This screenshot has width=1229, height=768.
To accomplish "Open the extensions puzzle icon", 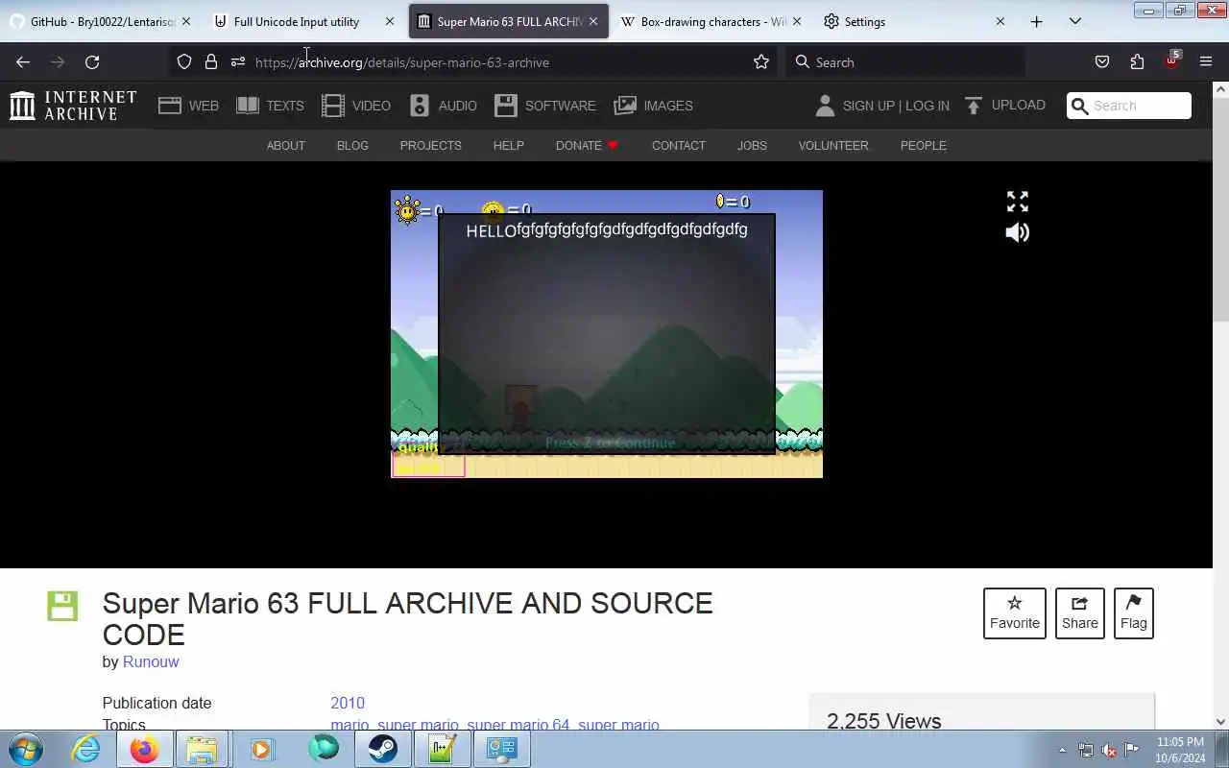I will pos(1137,62).
